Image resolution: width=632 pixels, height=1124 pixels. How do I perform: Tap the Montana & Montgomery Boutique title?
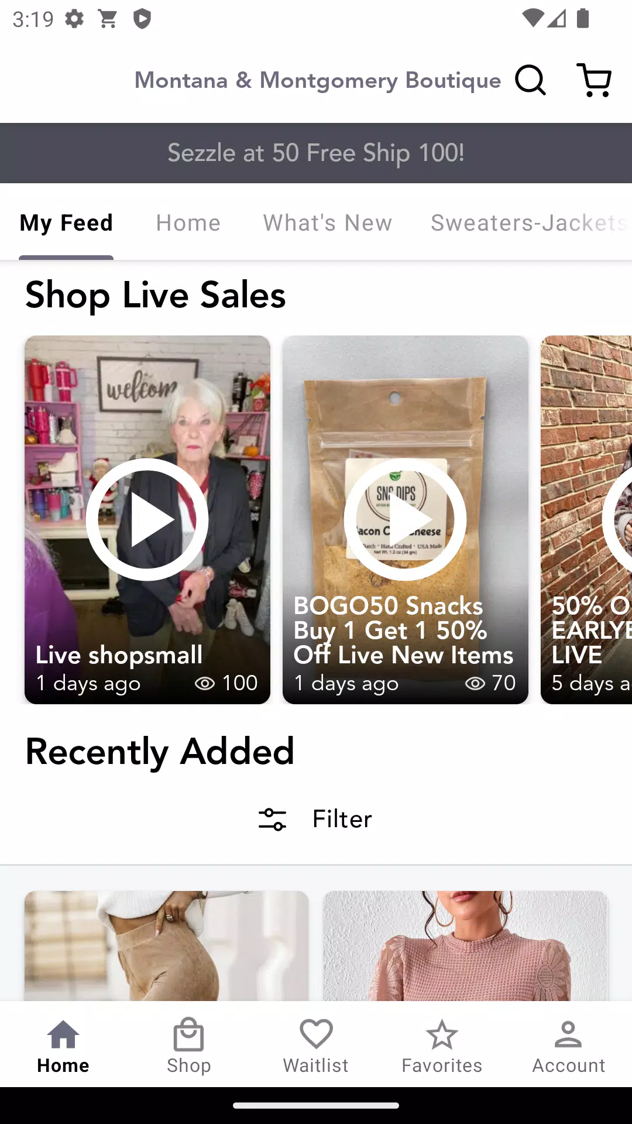pyautogui.click(x=318, y=80)
